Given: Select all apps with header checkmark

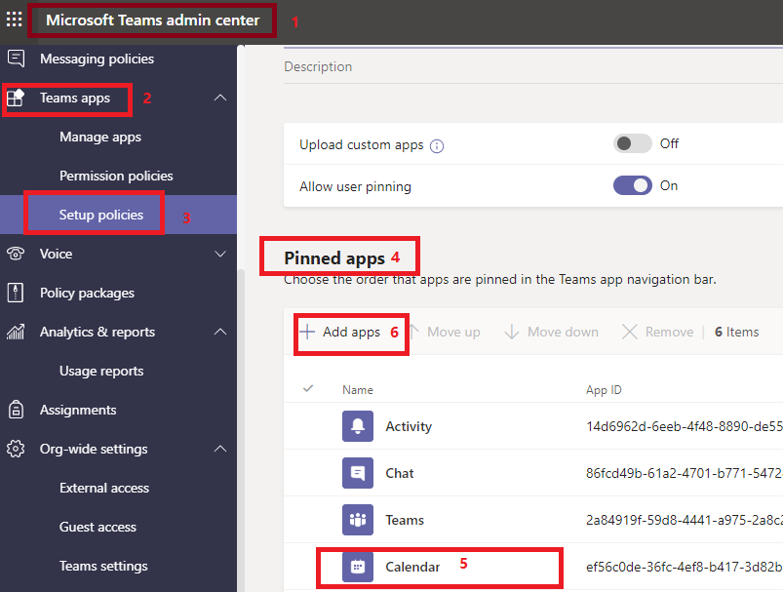Looking at the screenshot, I should point(309,389).
